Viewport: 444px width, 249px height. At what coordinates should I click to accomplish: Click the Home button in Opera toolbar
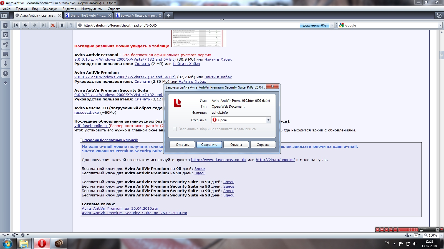(62, 25)
